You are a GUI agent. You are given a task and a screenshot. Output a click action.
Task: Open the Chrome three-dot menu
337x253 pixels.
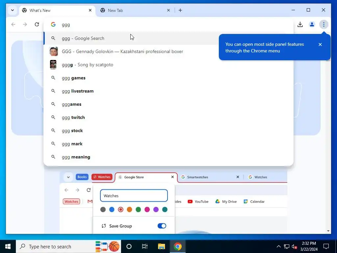tap(324, 24)
